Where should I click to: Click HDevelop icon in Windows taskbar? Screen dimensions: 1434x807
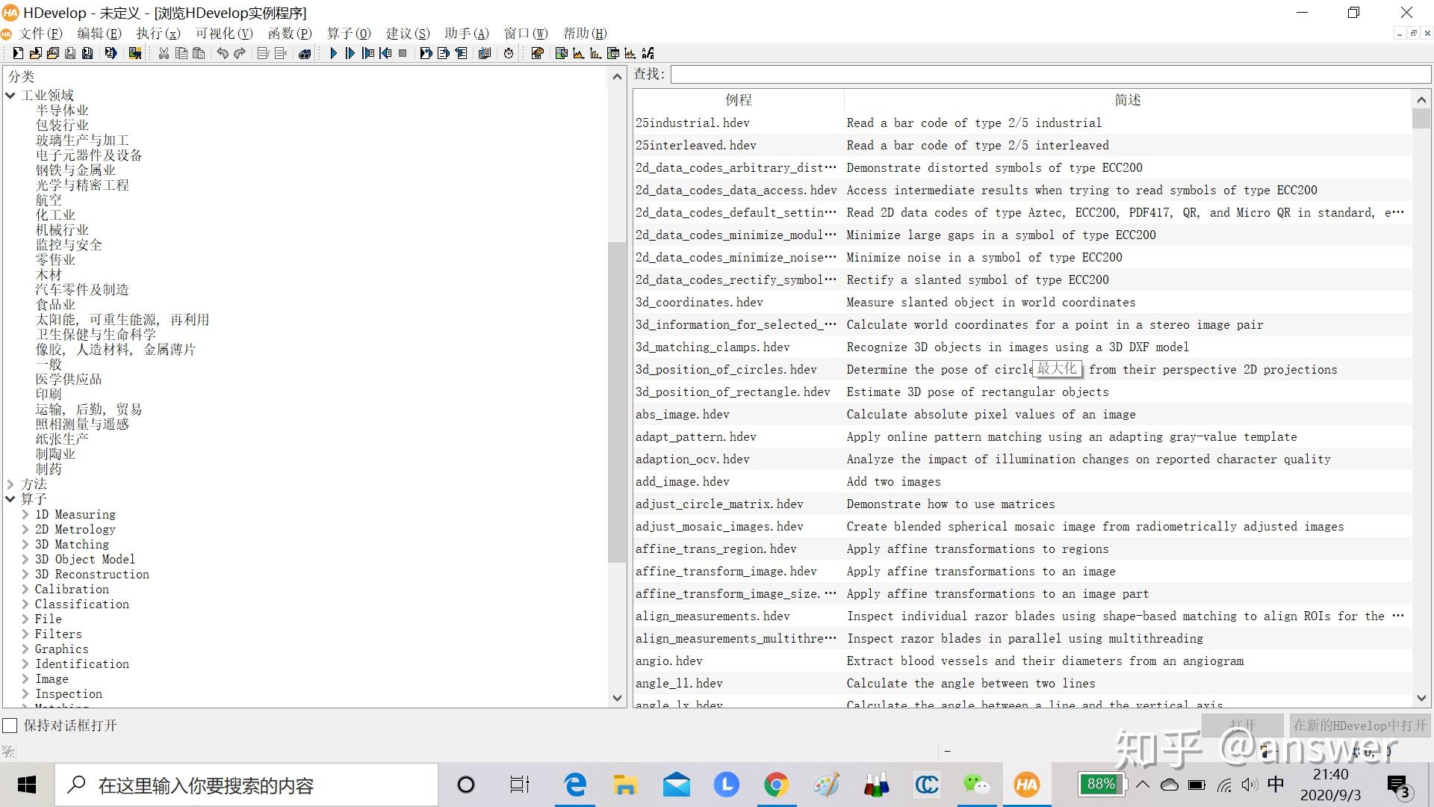tap(1026, 785)
